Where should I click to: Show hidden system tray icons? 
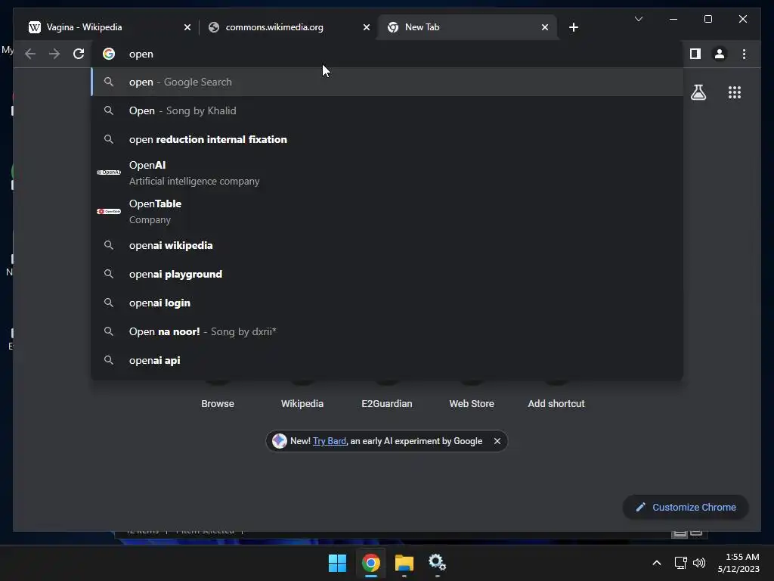[x=657, y=563]
